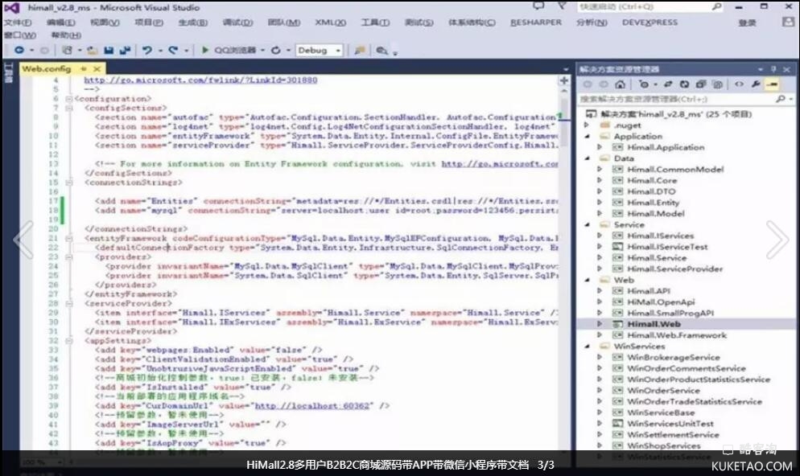Click the login button at top right
The height and width of the screenshot is (476, 800).
tap(747, 23)
